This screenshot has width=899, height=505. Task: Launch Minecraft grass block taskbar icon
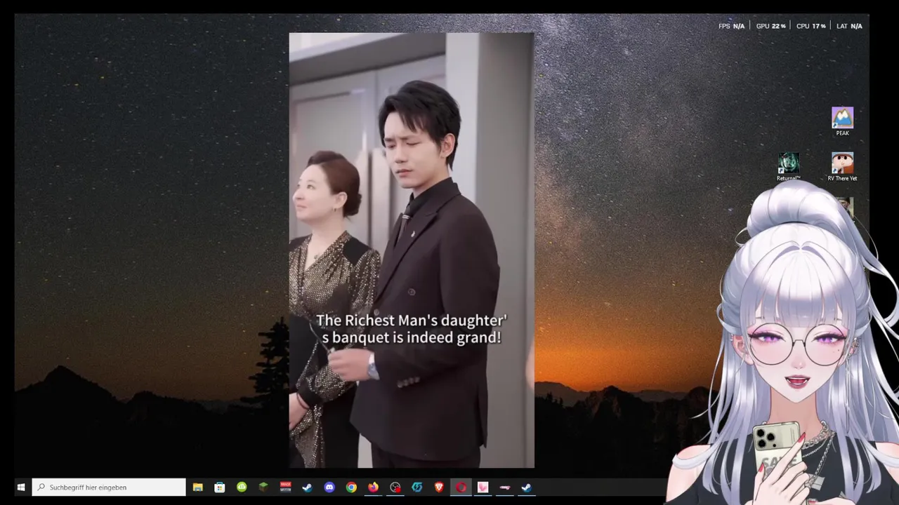263,487
